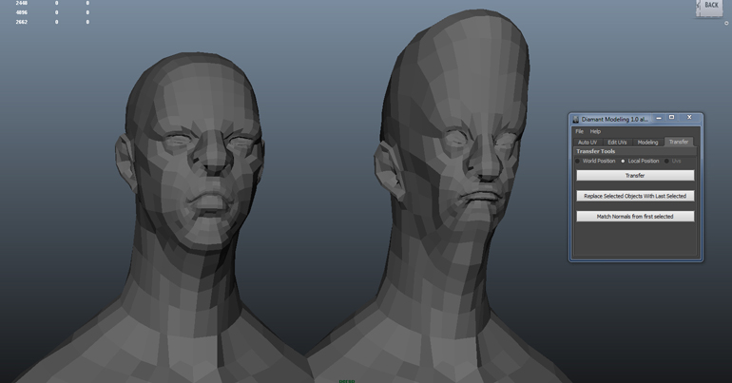Click the Diamant Modeling window title icon
This screenshot has width=732, height=383.
point(575,119)
